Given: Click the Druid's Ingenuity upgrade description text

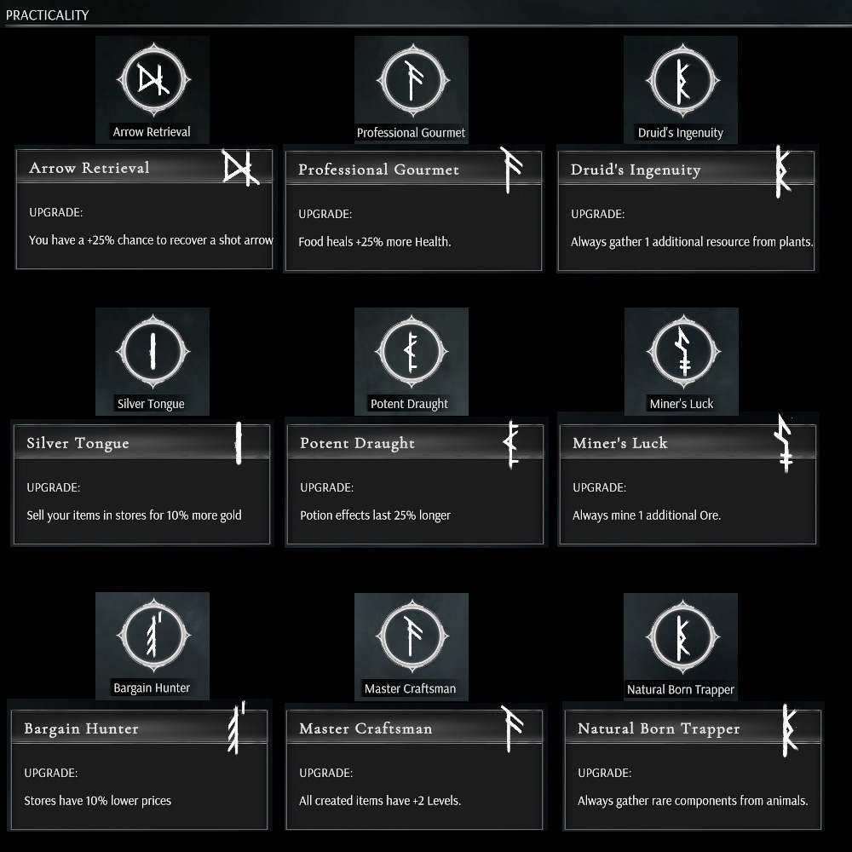Looking at the screenshot, I should 691,242.
